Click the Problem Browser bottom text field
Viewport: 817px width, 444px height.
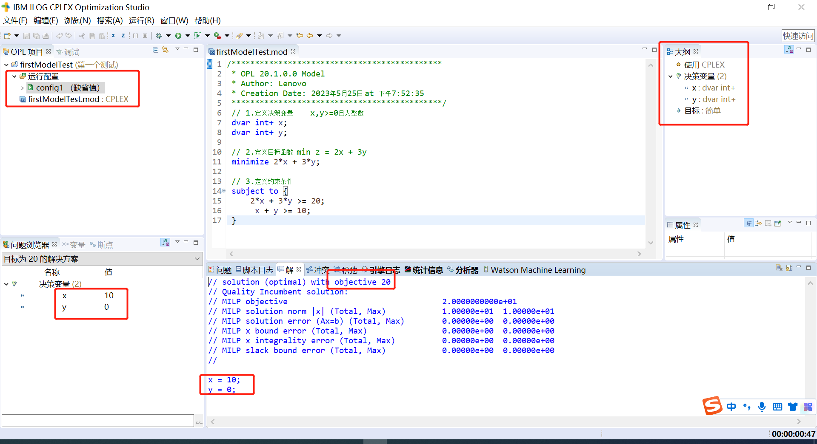pyautogui.click(x=98, y=421)
